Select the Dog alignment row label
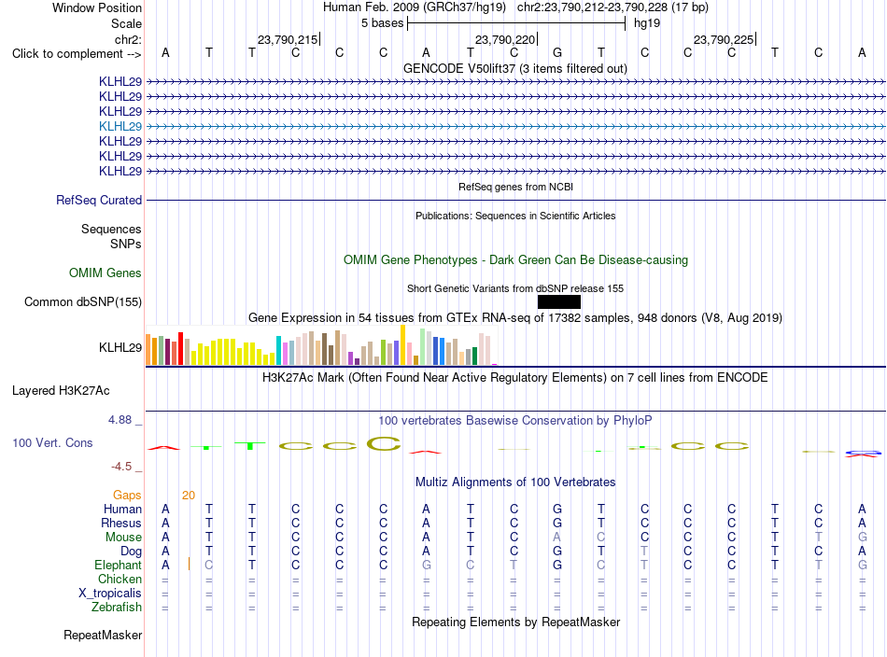887x657 pixels. click(x=131, y=552)
